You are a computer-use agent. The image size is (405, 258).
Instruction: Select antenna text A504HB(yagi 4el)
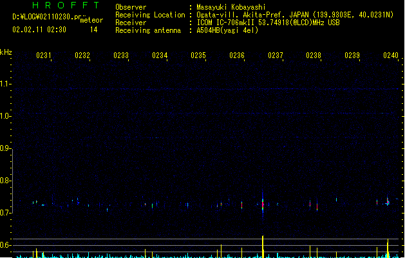tap(227, 30)
